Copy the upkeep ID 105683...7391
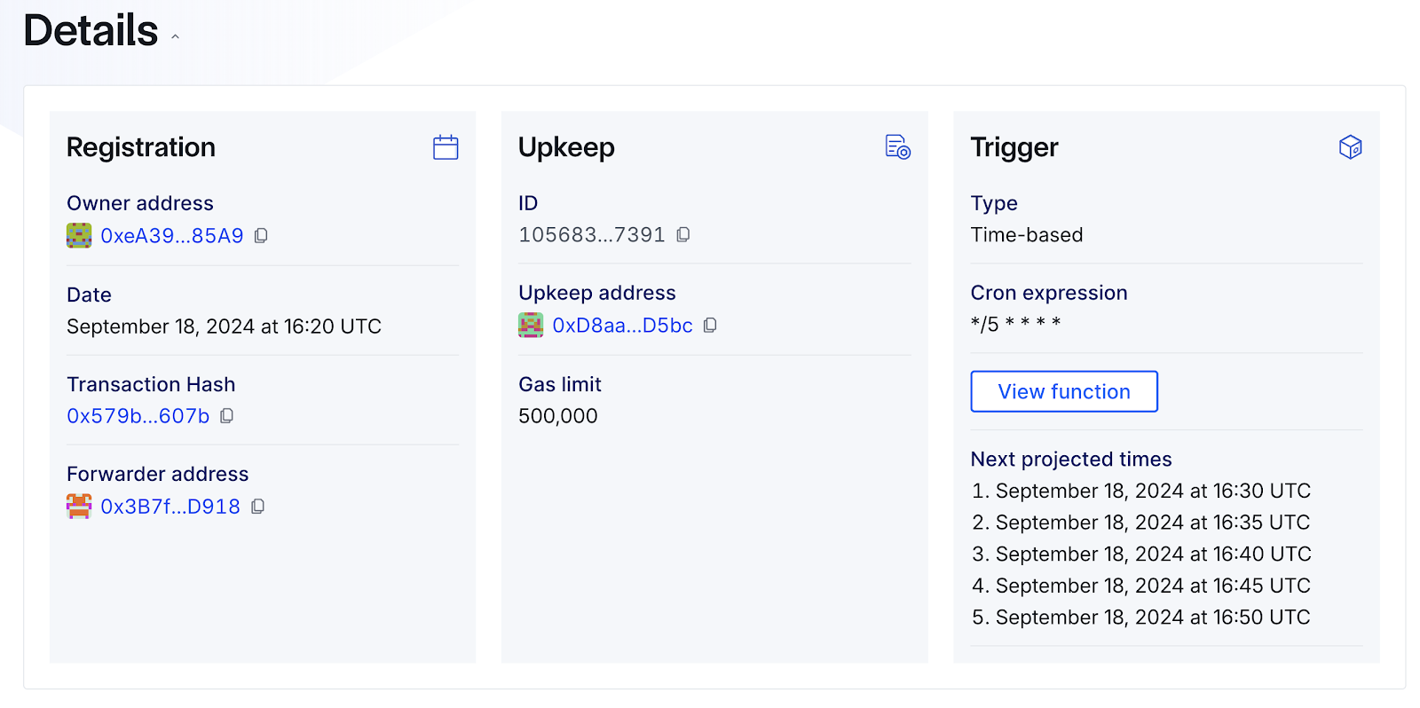Image resolution: width=1420 pixels, height=708 pixels. tap(683, 235)
